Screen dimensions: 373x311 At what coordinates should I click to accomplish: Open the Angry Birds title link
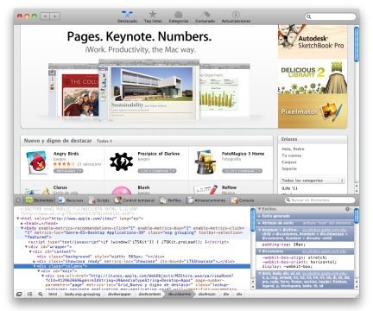66,154
